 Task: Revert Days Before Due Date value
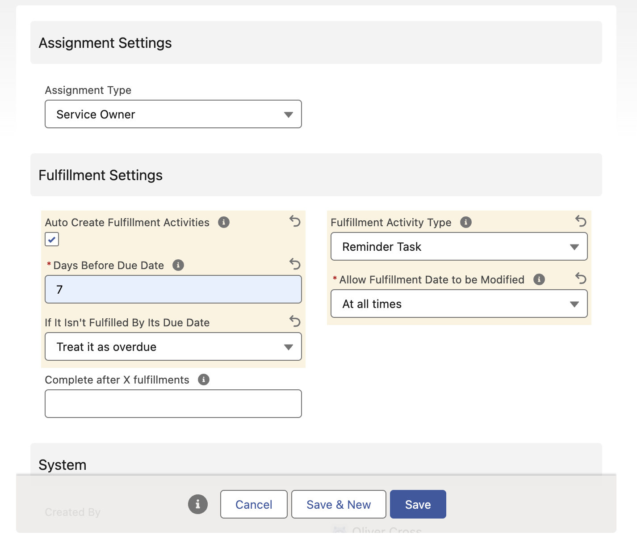pyautogui.click(x=295, y=264)
